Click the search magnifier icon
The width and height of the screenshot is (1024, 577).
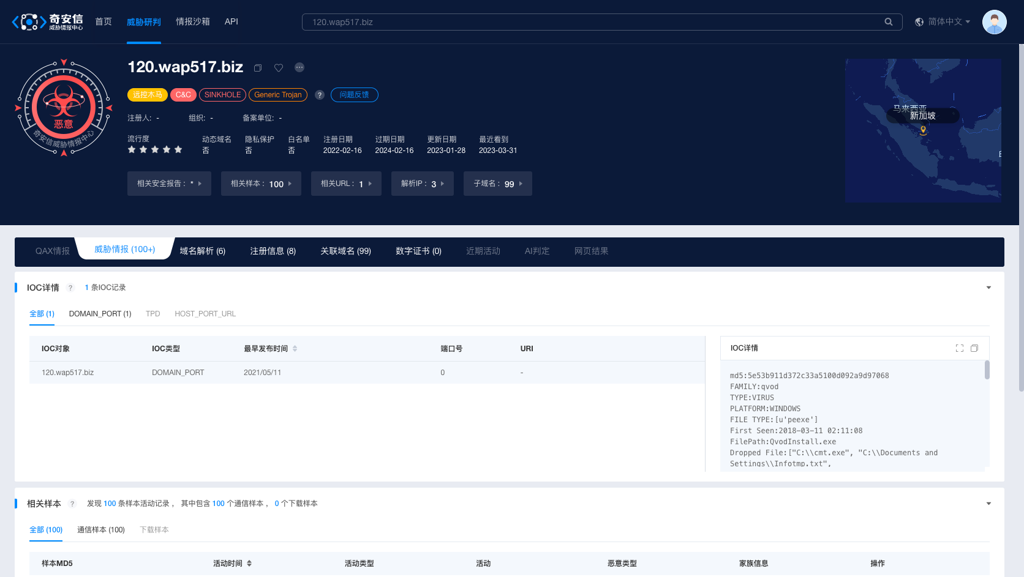[x=889, y=22]
